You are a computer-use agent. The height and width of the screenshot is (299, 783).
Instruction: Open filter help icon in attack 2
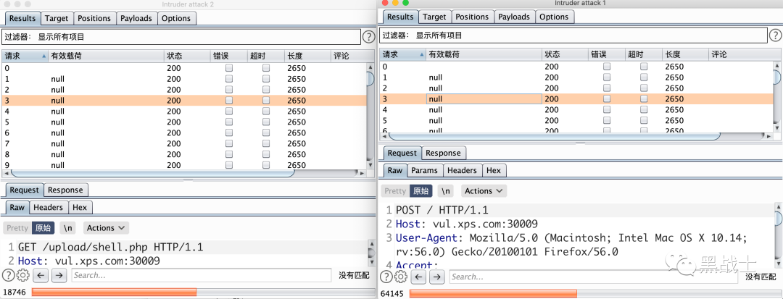click(368, 36)
